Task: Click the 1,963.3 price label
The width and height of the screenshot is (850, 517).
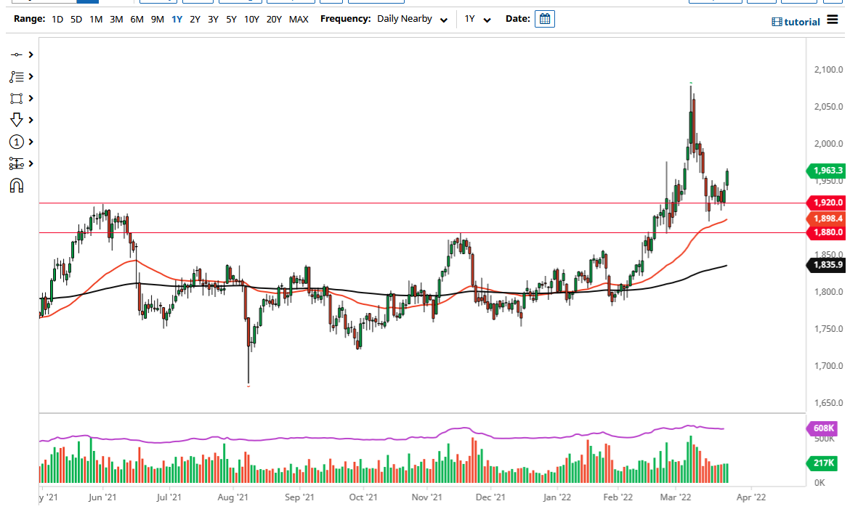Action: (827, 171)
